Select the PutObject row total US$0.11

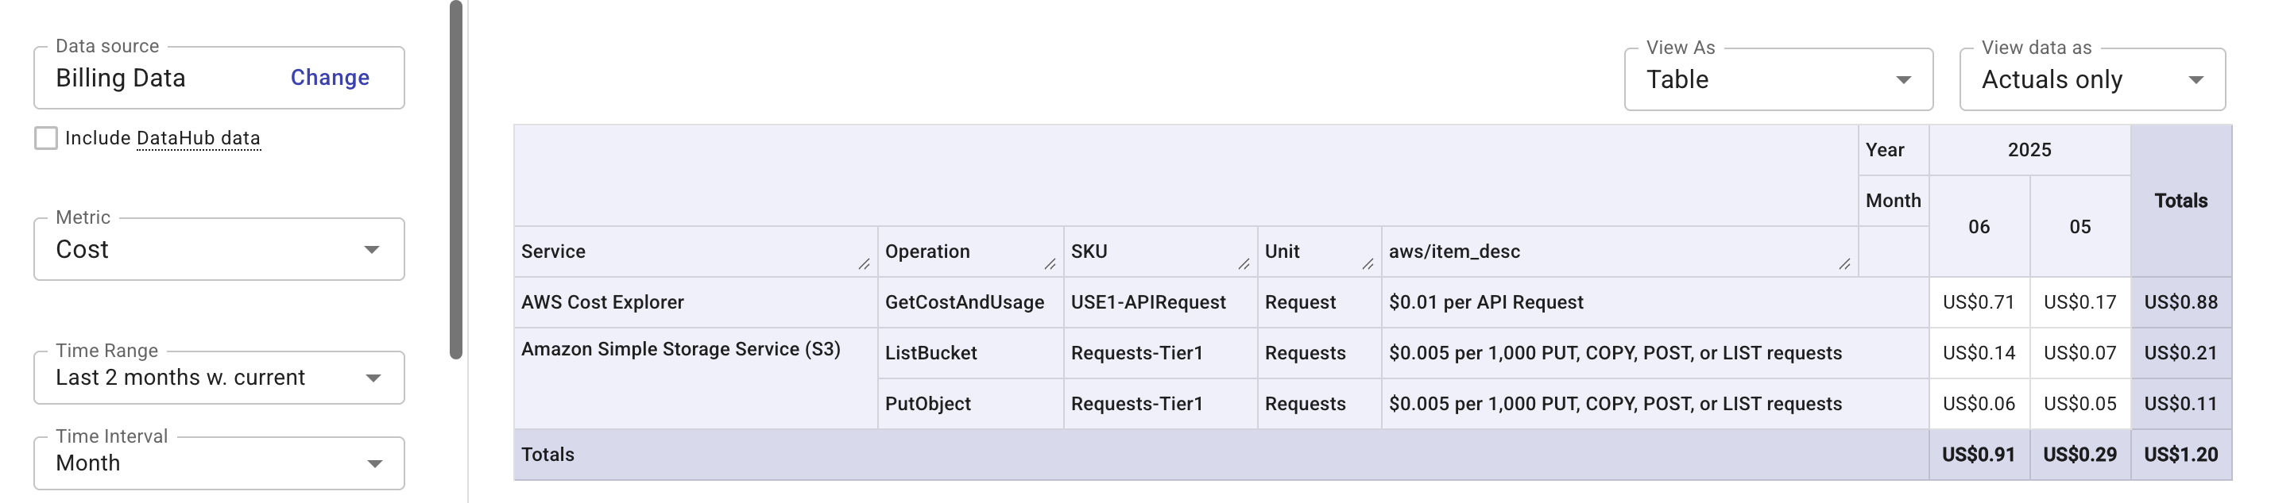coord(2182,404)
